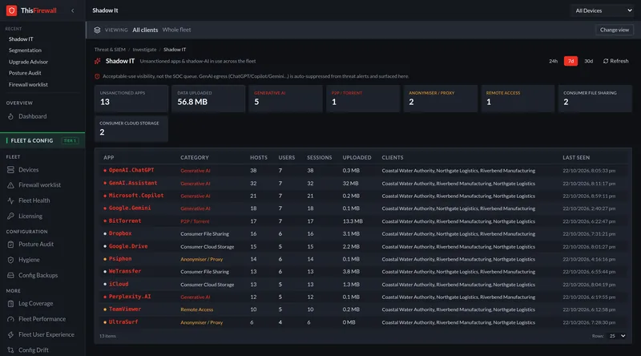Open the Log Coverage page
The image size is (641, 356).
click(35, 304)
